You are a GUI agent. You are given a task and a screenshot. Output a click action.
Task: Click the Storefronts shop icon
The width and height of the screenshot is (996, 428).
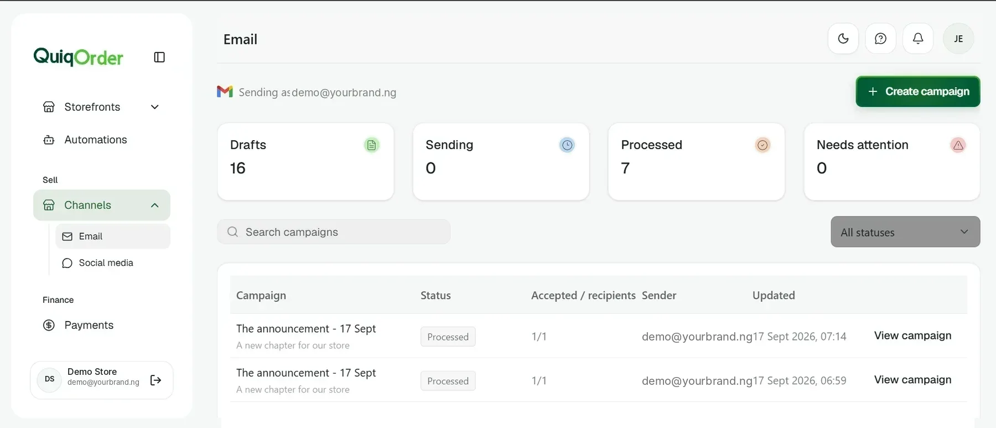pos(49,107)
